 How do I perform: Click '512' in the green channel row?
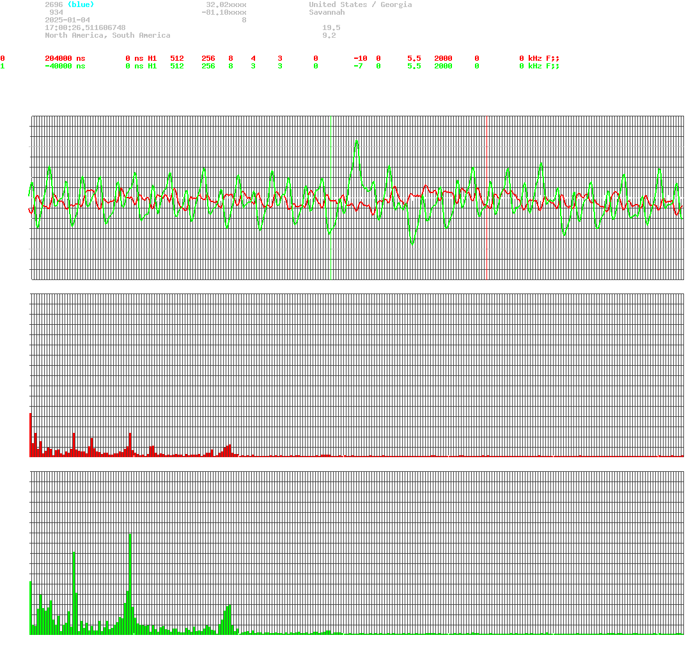coord(177,66)
